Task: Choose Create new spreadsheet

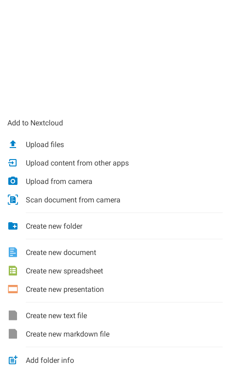Action: (x=115, y=271)
